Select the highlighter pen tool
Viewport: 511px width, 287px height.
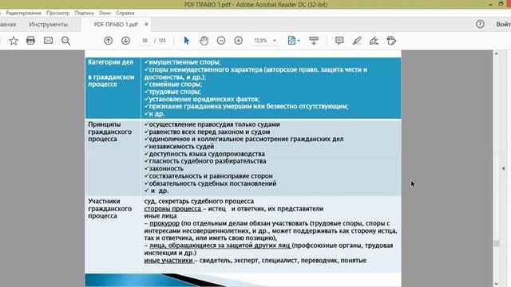[x=357, y=41]
